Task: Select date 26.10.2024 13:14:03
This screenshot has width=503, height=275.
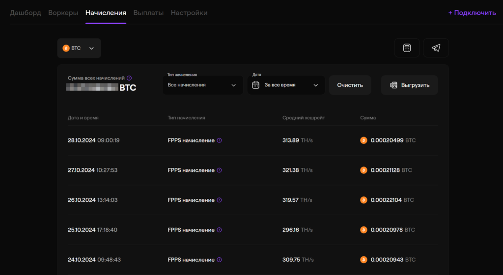Action: (x=92, y=200)
